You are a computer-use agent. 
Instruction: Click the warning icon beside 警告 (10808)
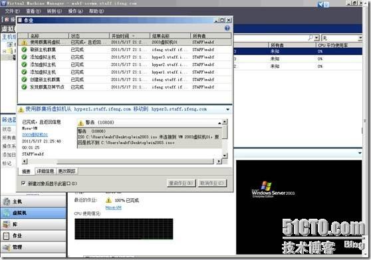tap(80, 123)
